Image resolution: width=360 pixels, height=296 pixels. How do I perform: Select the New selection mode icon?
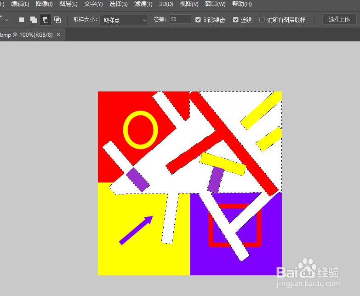coord(22,20)
